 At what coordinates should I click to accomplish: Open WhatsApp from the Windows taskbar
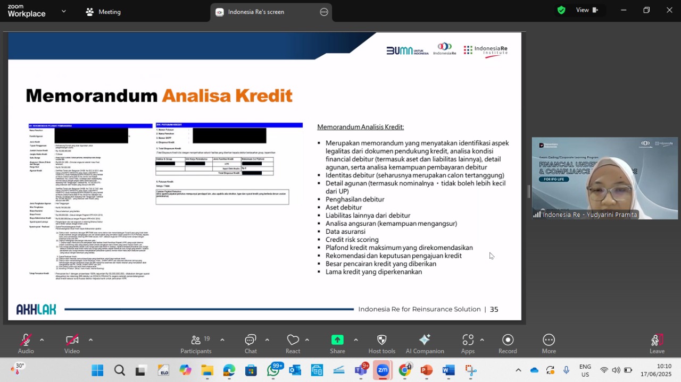click(273, 370)
